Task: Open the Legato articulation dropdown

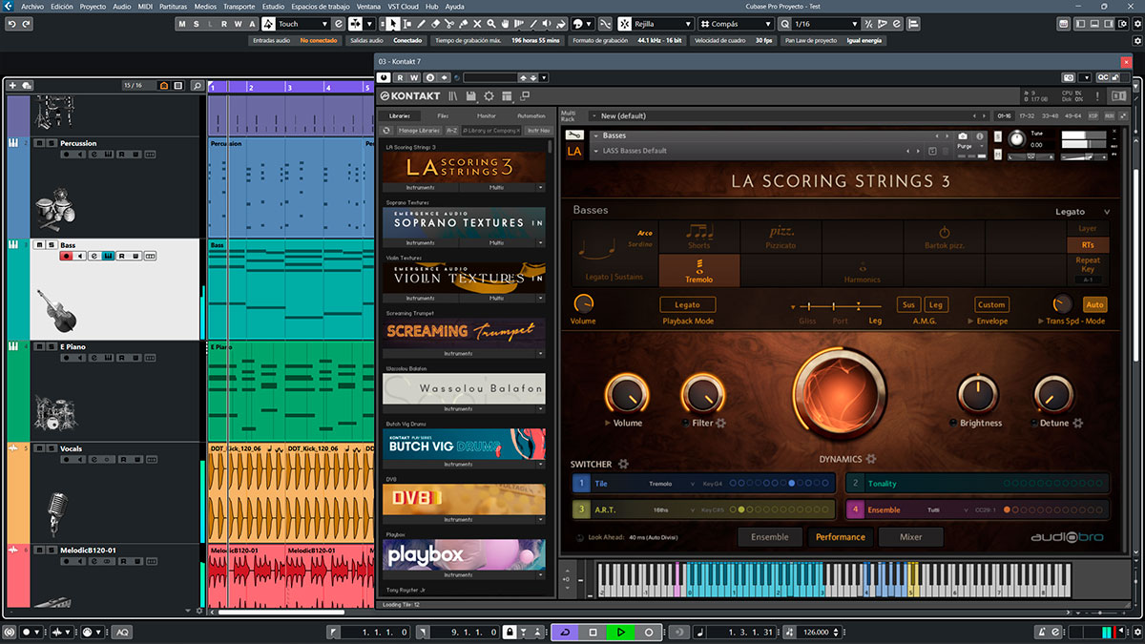Action: pos(1083,212)
